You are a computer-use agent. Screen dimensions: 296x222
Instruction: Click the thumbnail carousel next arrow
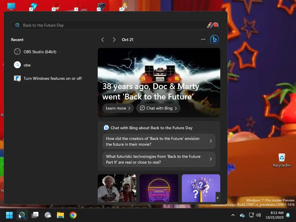pos(218,198)
